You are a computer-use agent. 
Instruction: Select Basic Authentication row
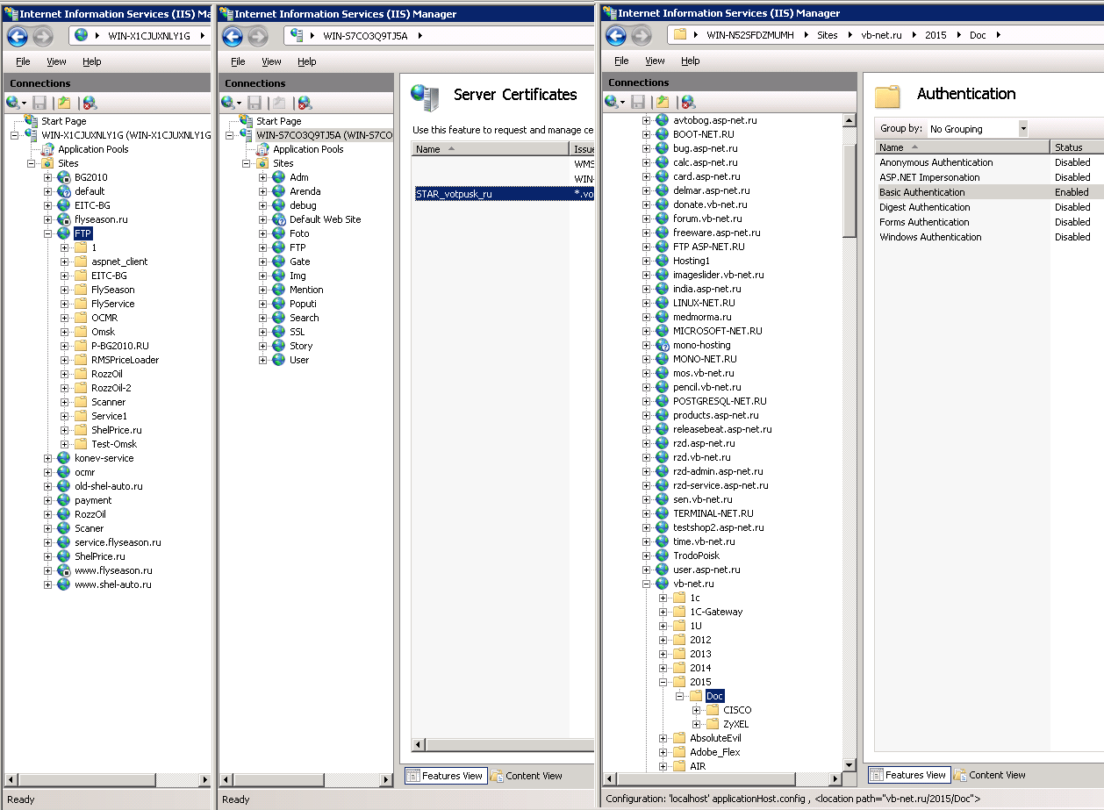[989, 192]
